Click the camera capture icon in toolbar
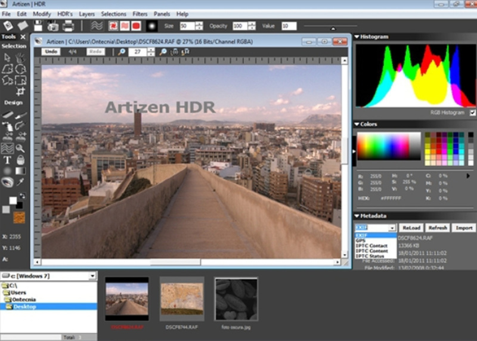477x341 pixels. [x=53, y=26]
